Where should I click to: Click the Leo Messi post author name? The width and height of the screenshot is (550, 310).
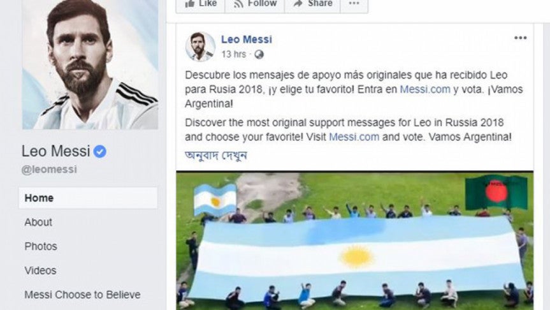246,40
